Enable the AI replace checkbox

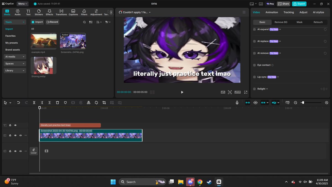point(255,41)
